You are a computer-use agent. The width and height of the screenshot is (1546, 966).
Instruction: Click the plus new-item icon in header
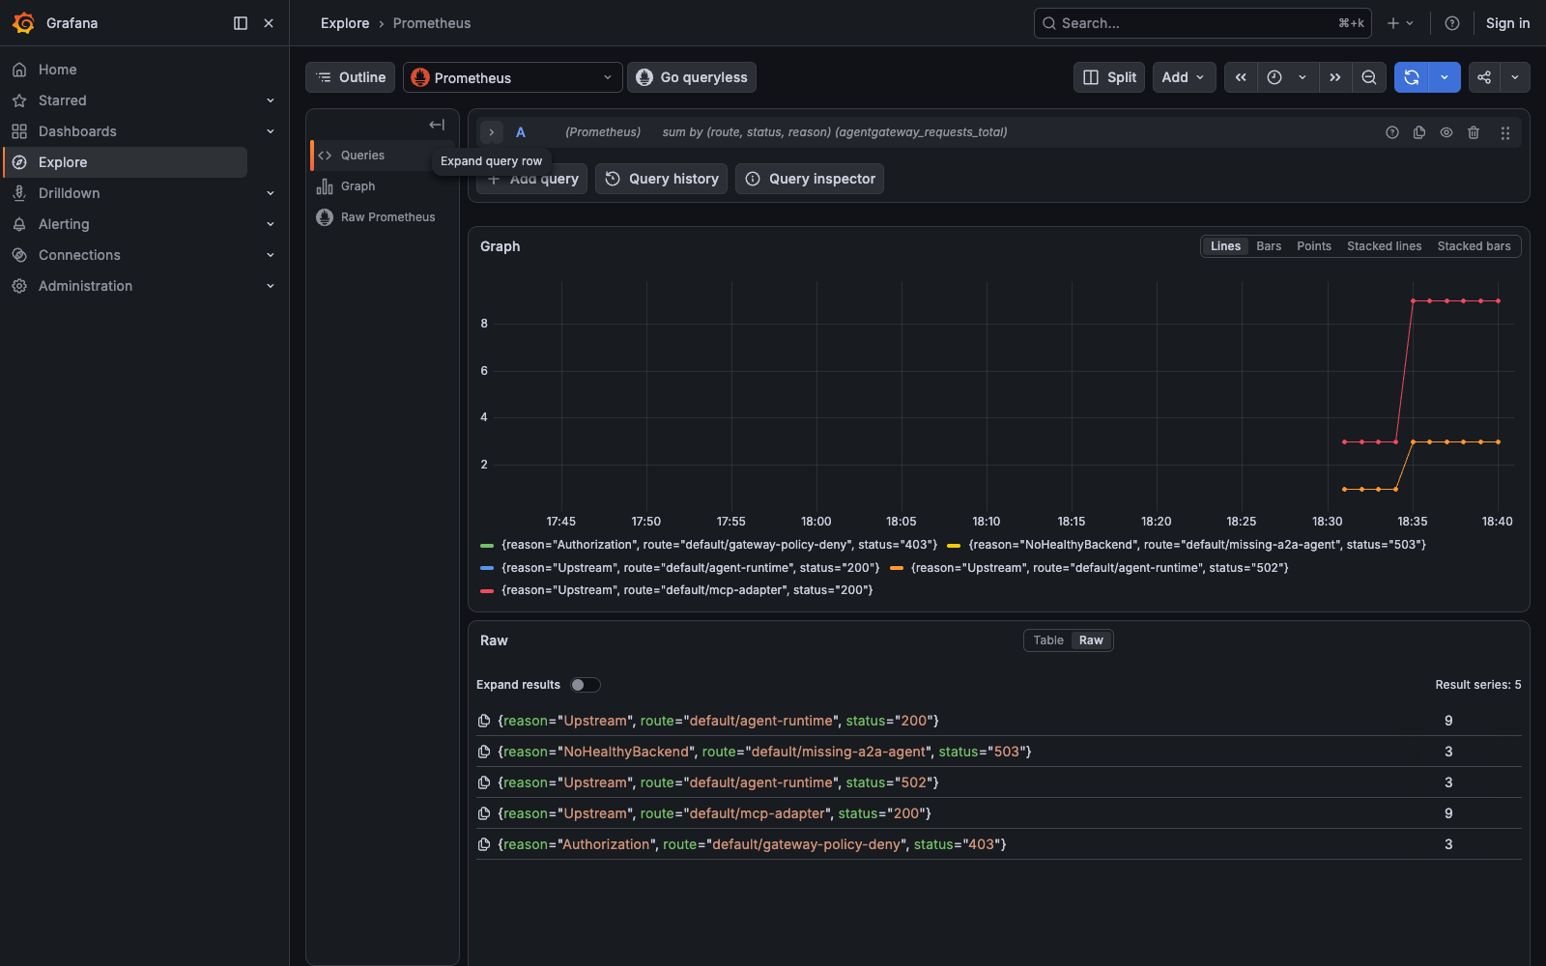(x=1400, y=23)
